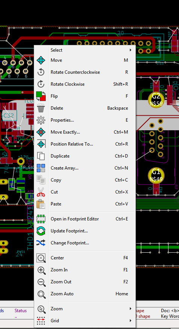
Task: Choose Position Relative To... entry
Action: (x=85, y=144)
